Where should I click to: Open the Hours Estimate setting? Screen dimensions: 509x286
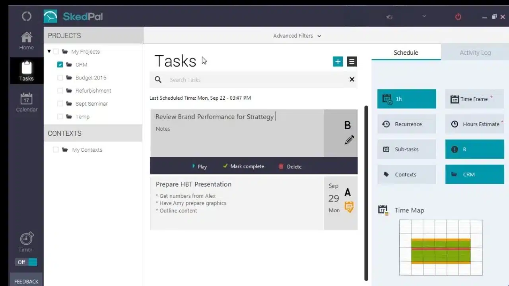pyautogui.click(x=475, y=124)
